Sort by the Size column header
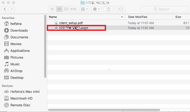 pyautogui.click(x=178, y=17)
